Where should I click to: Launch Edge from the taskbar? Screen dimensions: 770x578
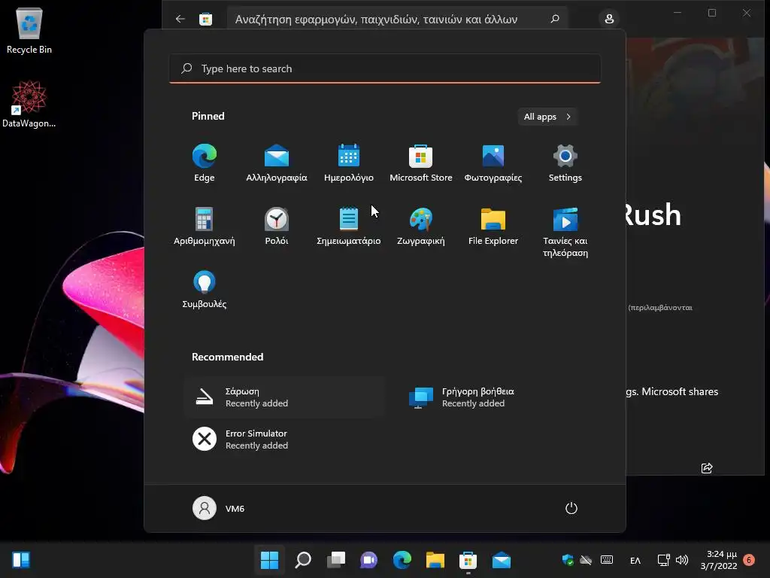tap(402, 560)
